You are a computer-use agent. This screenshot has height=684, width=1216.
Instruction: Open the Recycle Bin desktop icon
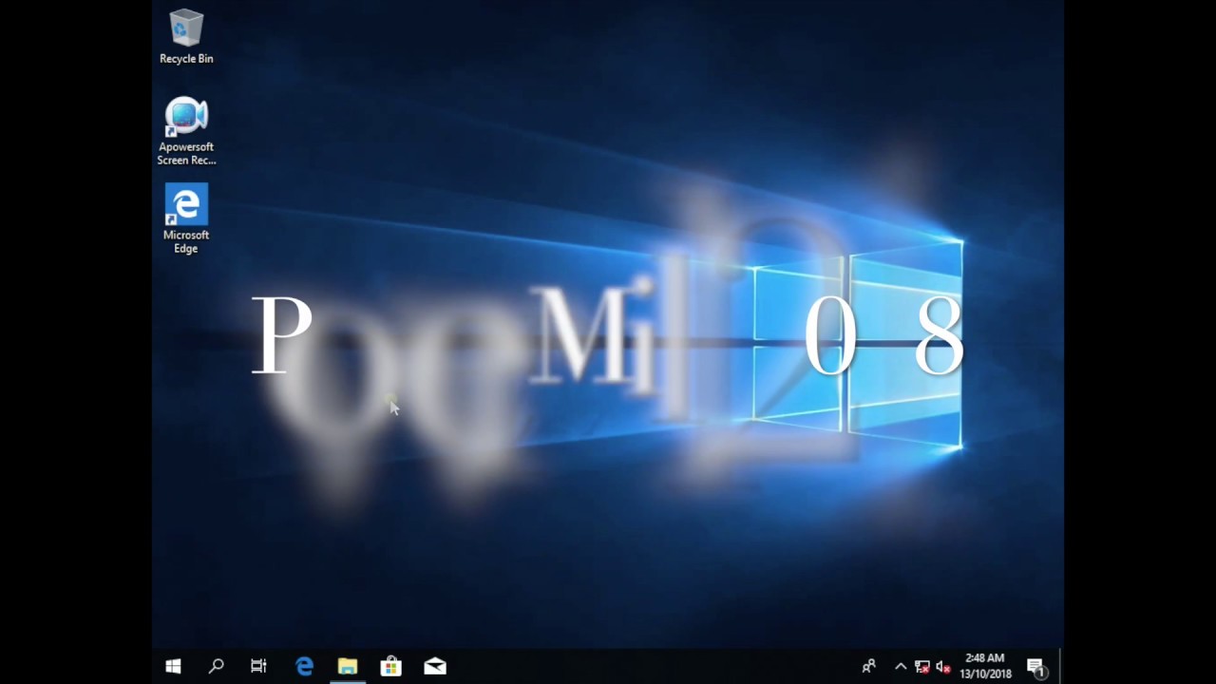tap(186, 38)
